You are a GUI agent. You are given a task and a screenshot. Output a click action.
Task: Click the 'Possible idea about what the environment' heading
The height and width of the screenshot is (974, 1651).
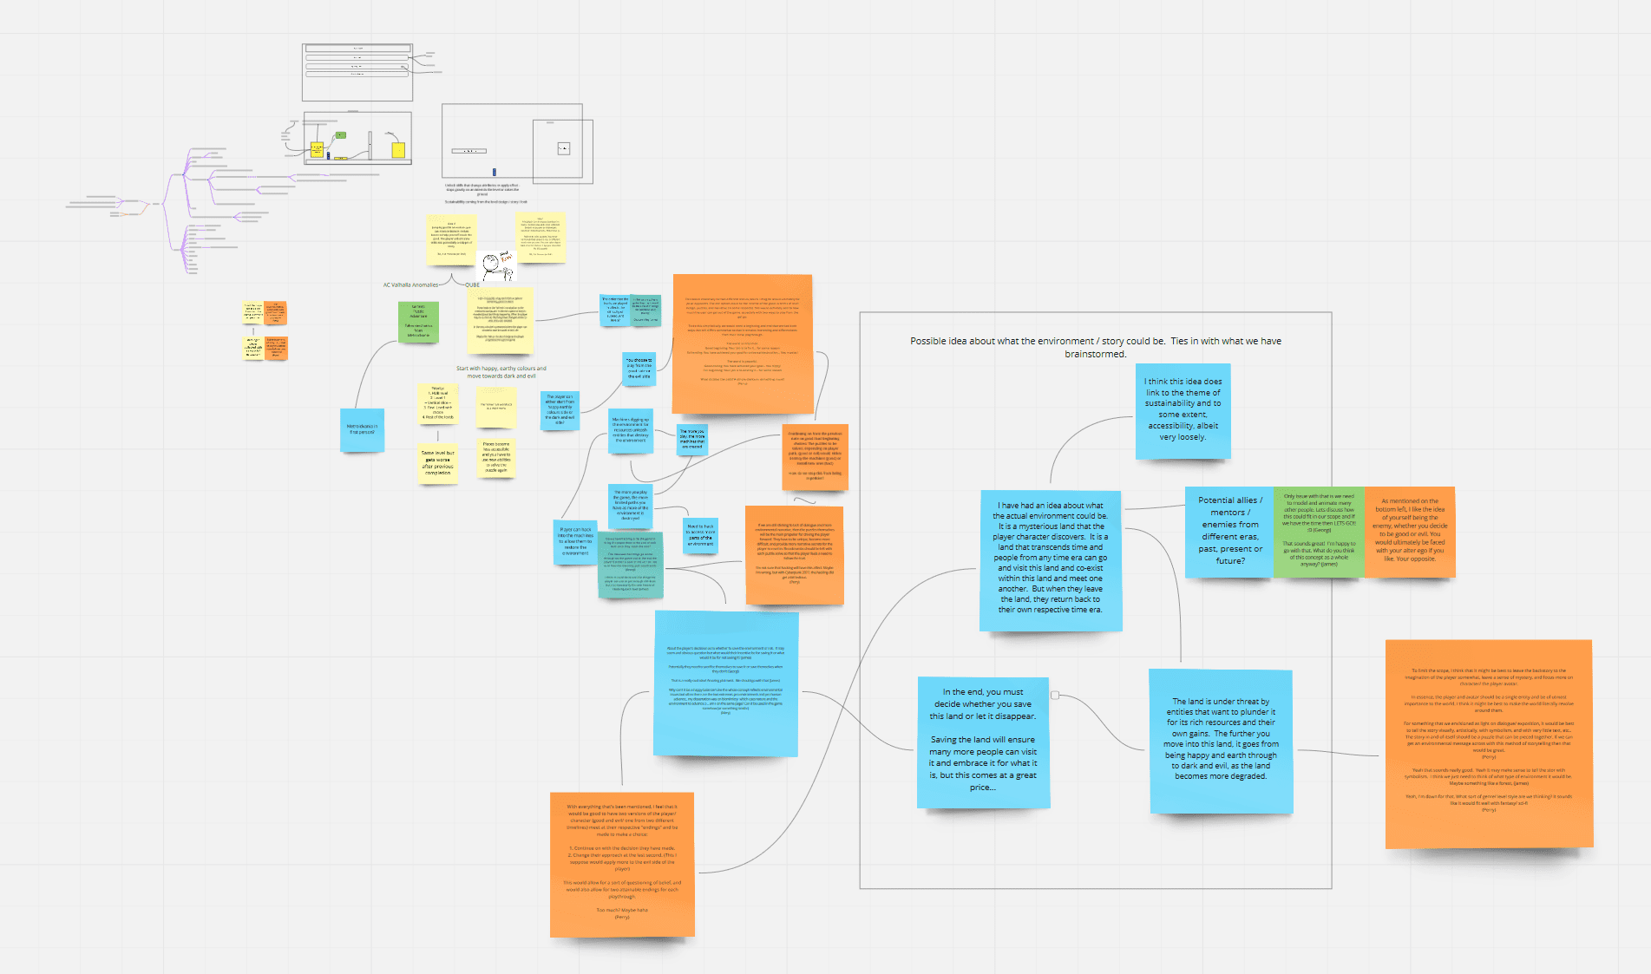[1095, 347]
